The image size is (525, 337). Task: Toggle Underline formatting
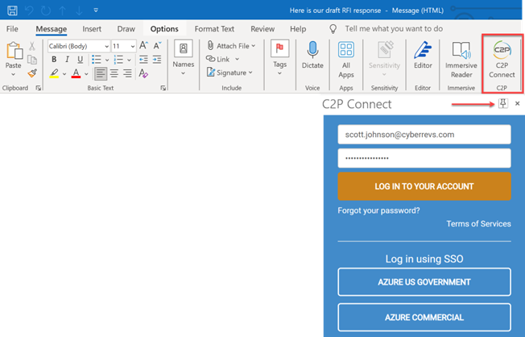pos(80,60)
